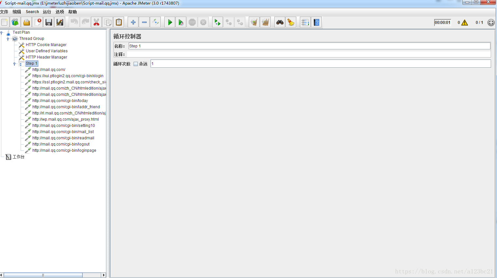
Task: Click the 注释 comment field
Action: 309,54
